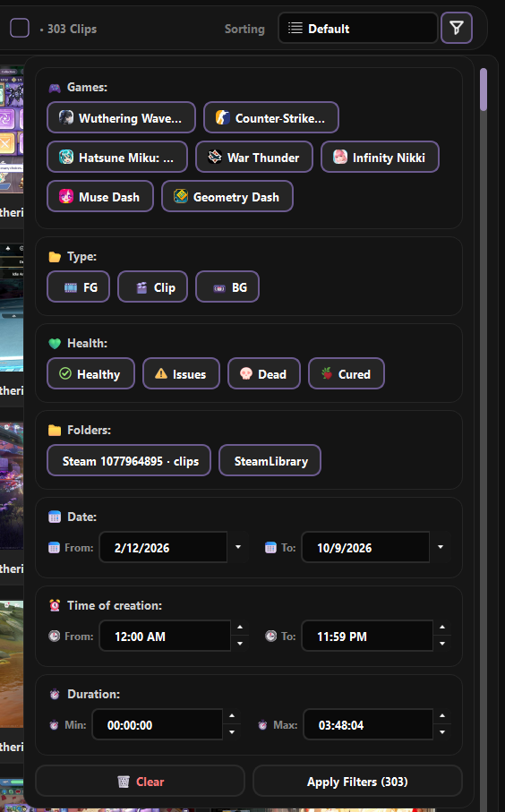Click the Counter-Strike game icon

223,117
